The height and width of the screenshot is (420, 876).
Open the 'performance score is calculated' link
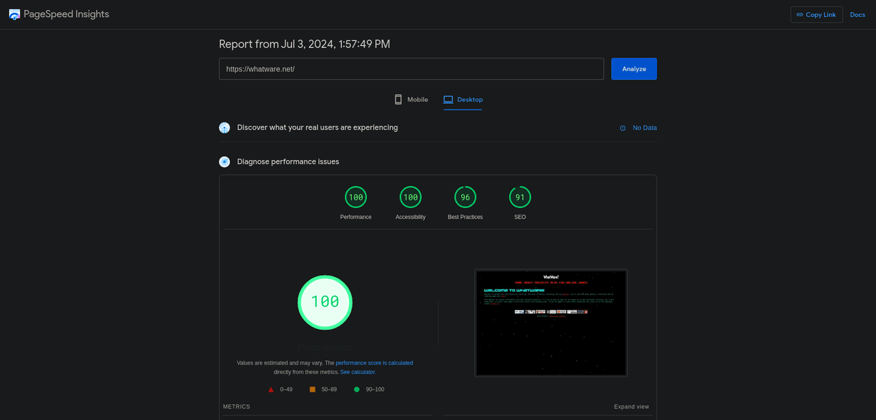[x=374, y=363]
